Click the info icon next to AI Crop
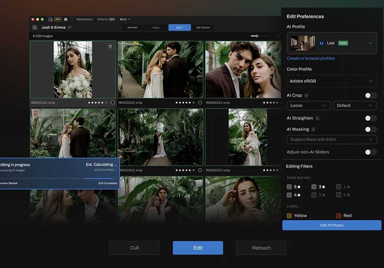384x268 pixels. tap(306, 95)
